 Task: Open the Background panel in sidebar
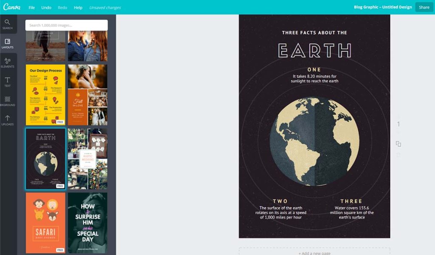coord(8,101)
